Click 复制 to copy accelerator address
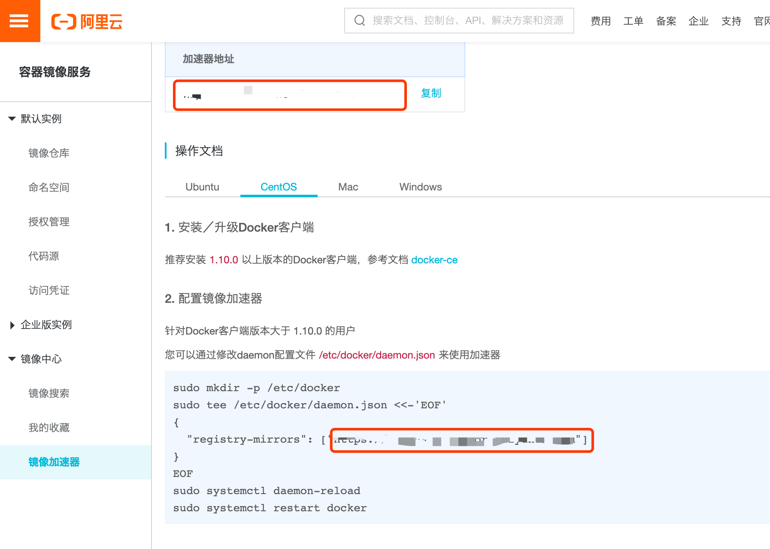Image resolution: width=770 pixels, height=549 pixels. click(430, 94)
